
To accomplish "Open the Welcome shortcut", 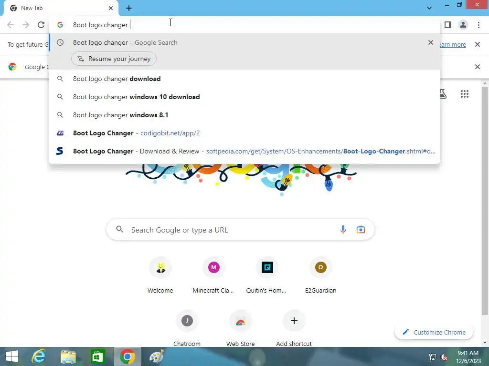I will click(160, 275).
